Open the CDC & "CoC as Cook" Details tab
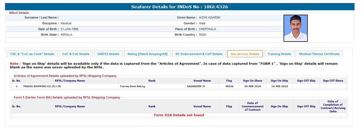The image size is (364, 130). (x=32, y=54)
